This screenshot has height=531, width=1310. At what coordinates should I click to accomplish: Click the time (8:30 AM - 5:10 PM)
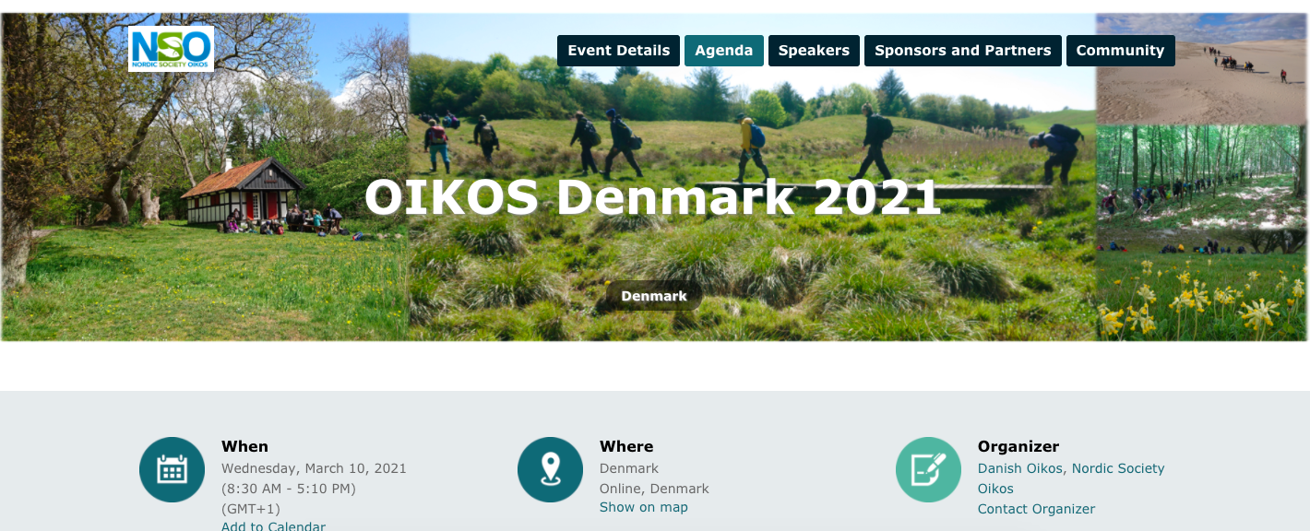pos(289,489)
